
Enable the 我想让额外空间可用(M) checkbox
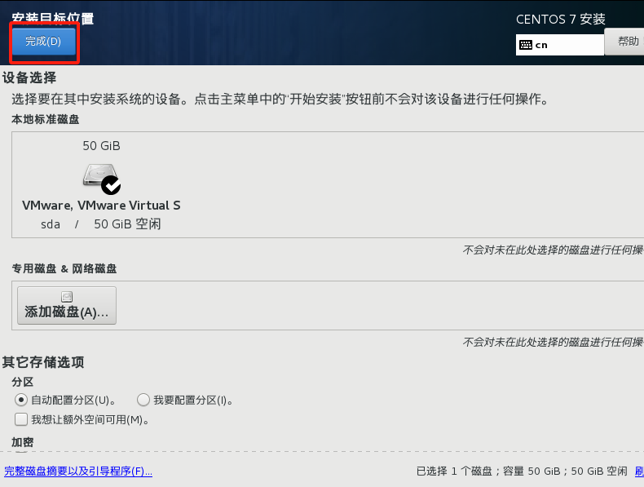(x=21, y=419)
